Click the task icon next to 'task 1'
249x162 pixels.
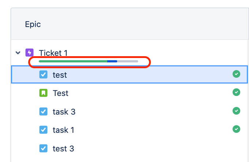coord(43,130)
